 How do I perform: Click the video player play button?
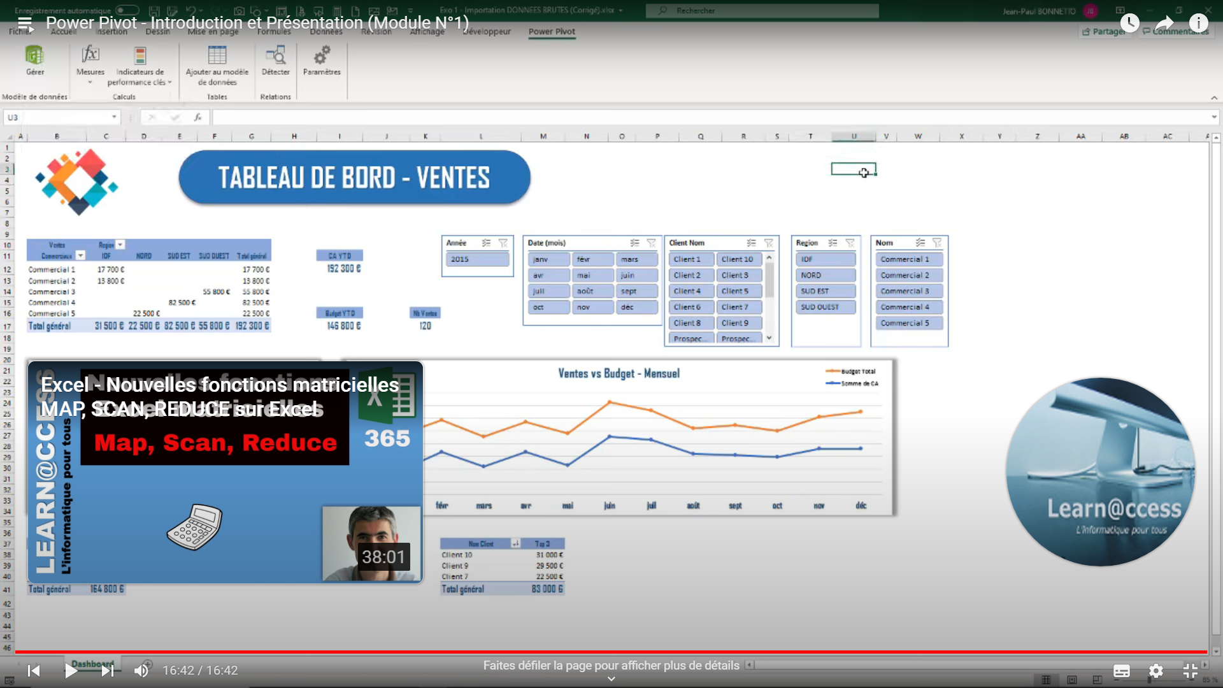pos(71,670)
